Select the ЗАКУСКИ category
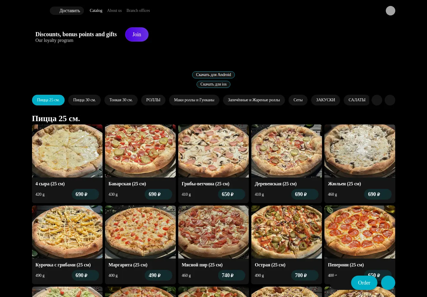The width and height of the screenshot is (427, 297). (326, 100)
